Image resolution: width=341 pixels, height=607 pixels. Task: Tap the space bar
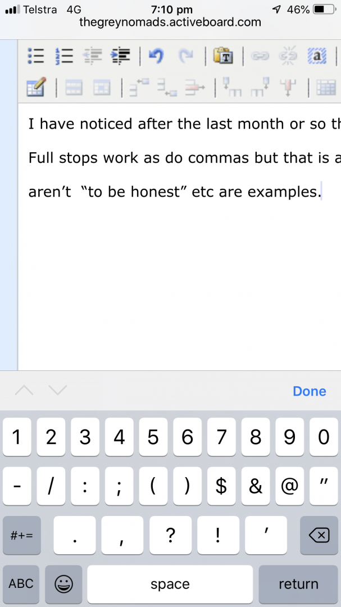170,585
